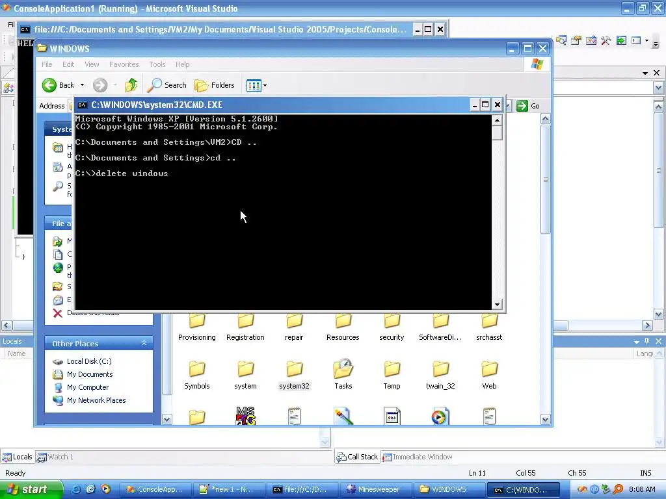Select the SoftwareDi... folder
This screenshot has height=499, width=666.
[x=440, y=327]
